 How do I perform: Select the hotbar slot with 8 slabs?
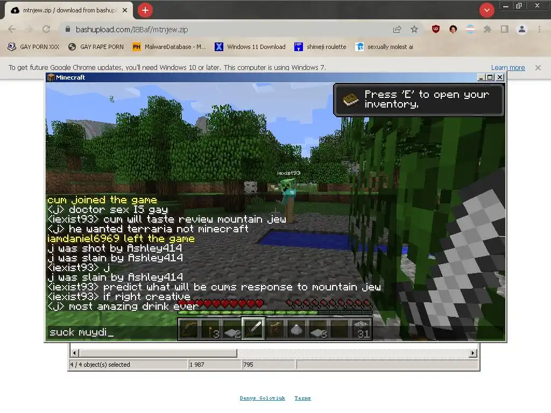tap(318, 329)
